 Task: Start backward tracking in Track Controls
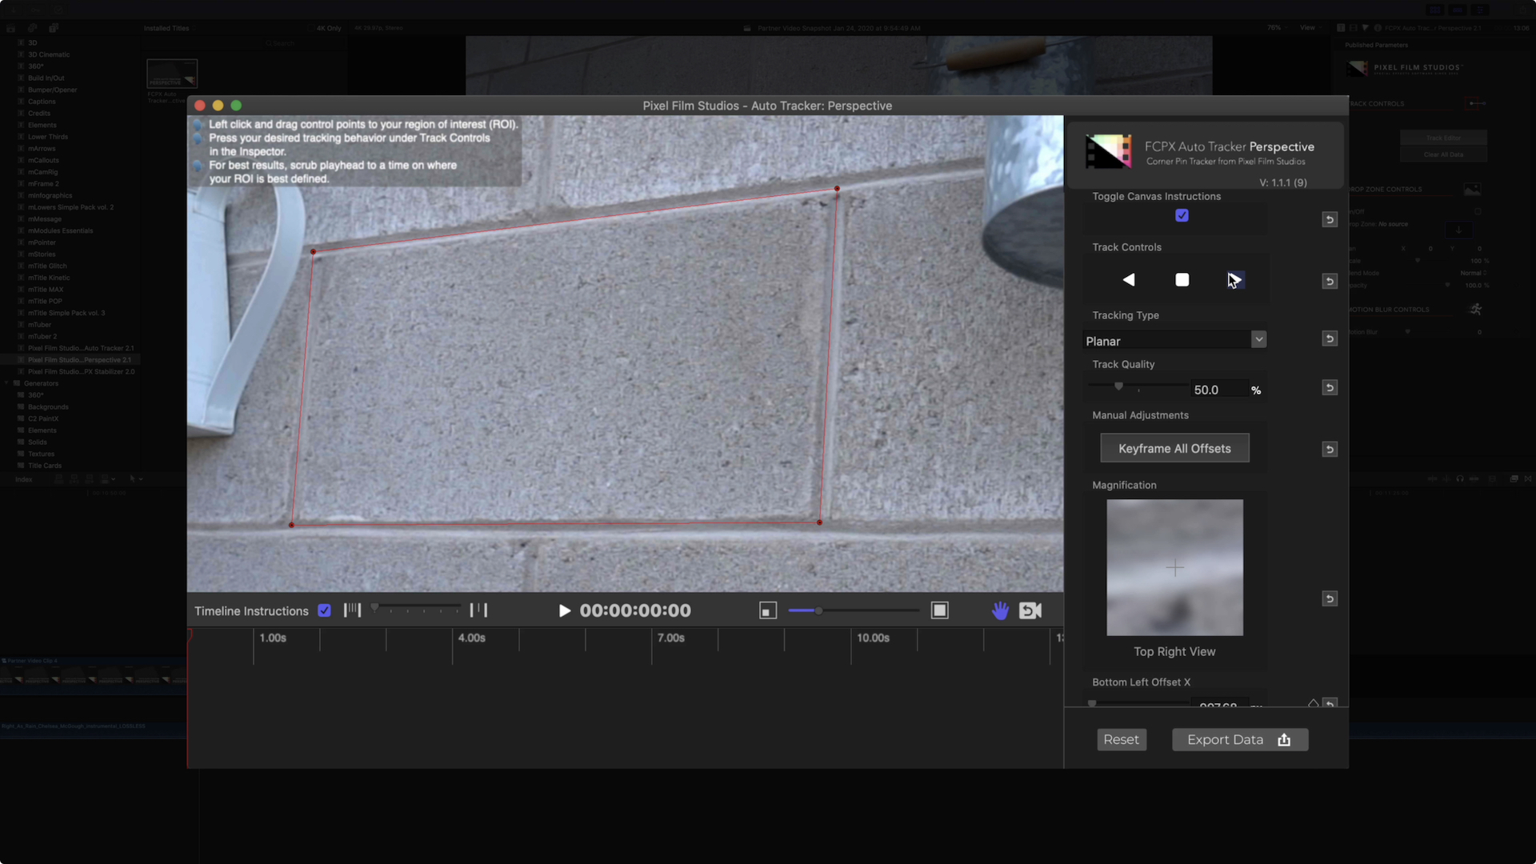click(x=1129, y=280)
